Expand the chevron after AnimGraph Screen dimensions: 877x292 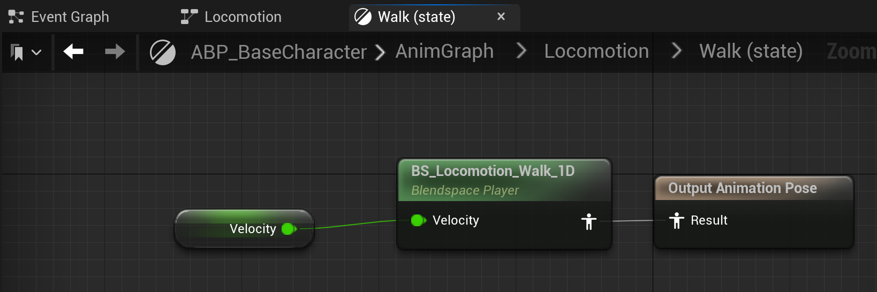(x=521, y=51)
